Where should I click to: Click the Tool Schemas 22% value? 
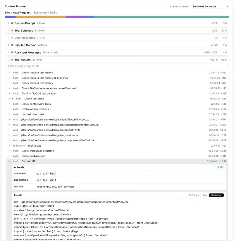(224, 31)
